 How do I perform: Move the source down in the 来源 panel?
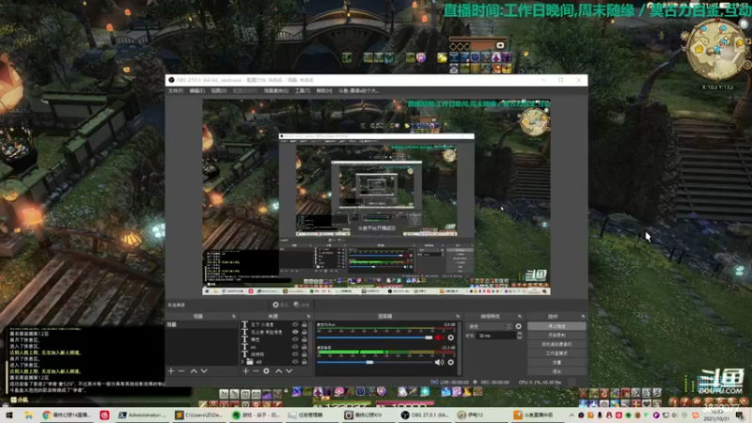coord(290,370)
